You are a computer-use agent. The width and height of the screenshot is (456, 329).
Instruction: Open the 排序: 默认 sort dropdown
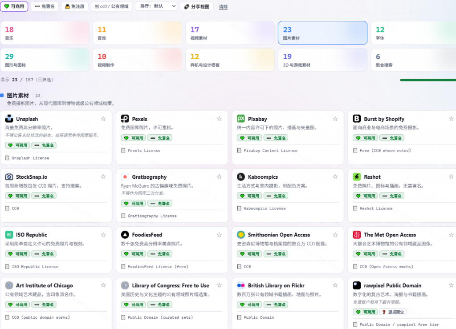click(156, 6)
